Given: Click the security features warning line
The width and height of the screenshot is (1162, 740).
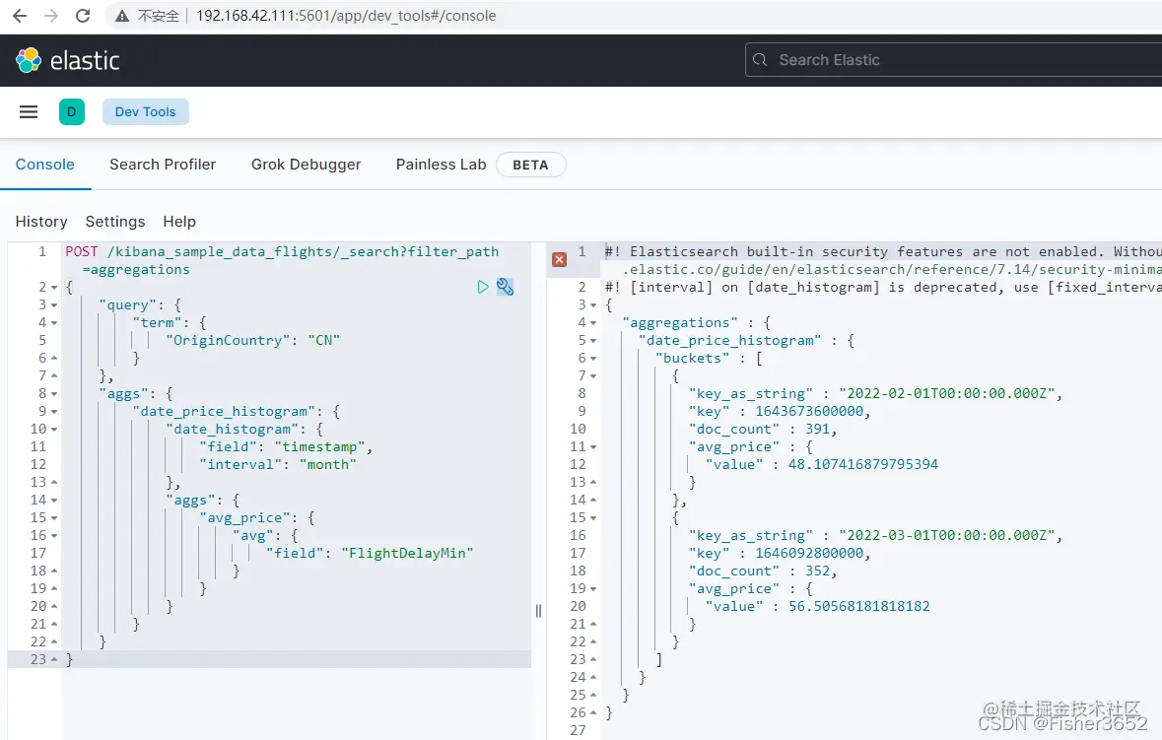Looking at the screenshot, I should tap(883, 260).
